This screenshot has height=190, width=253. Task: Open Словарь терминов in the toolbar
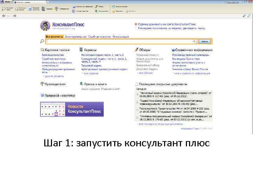point(80,11)
